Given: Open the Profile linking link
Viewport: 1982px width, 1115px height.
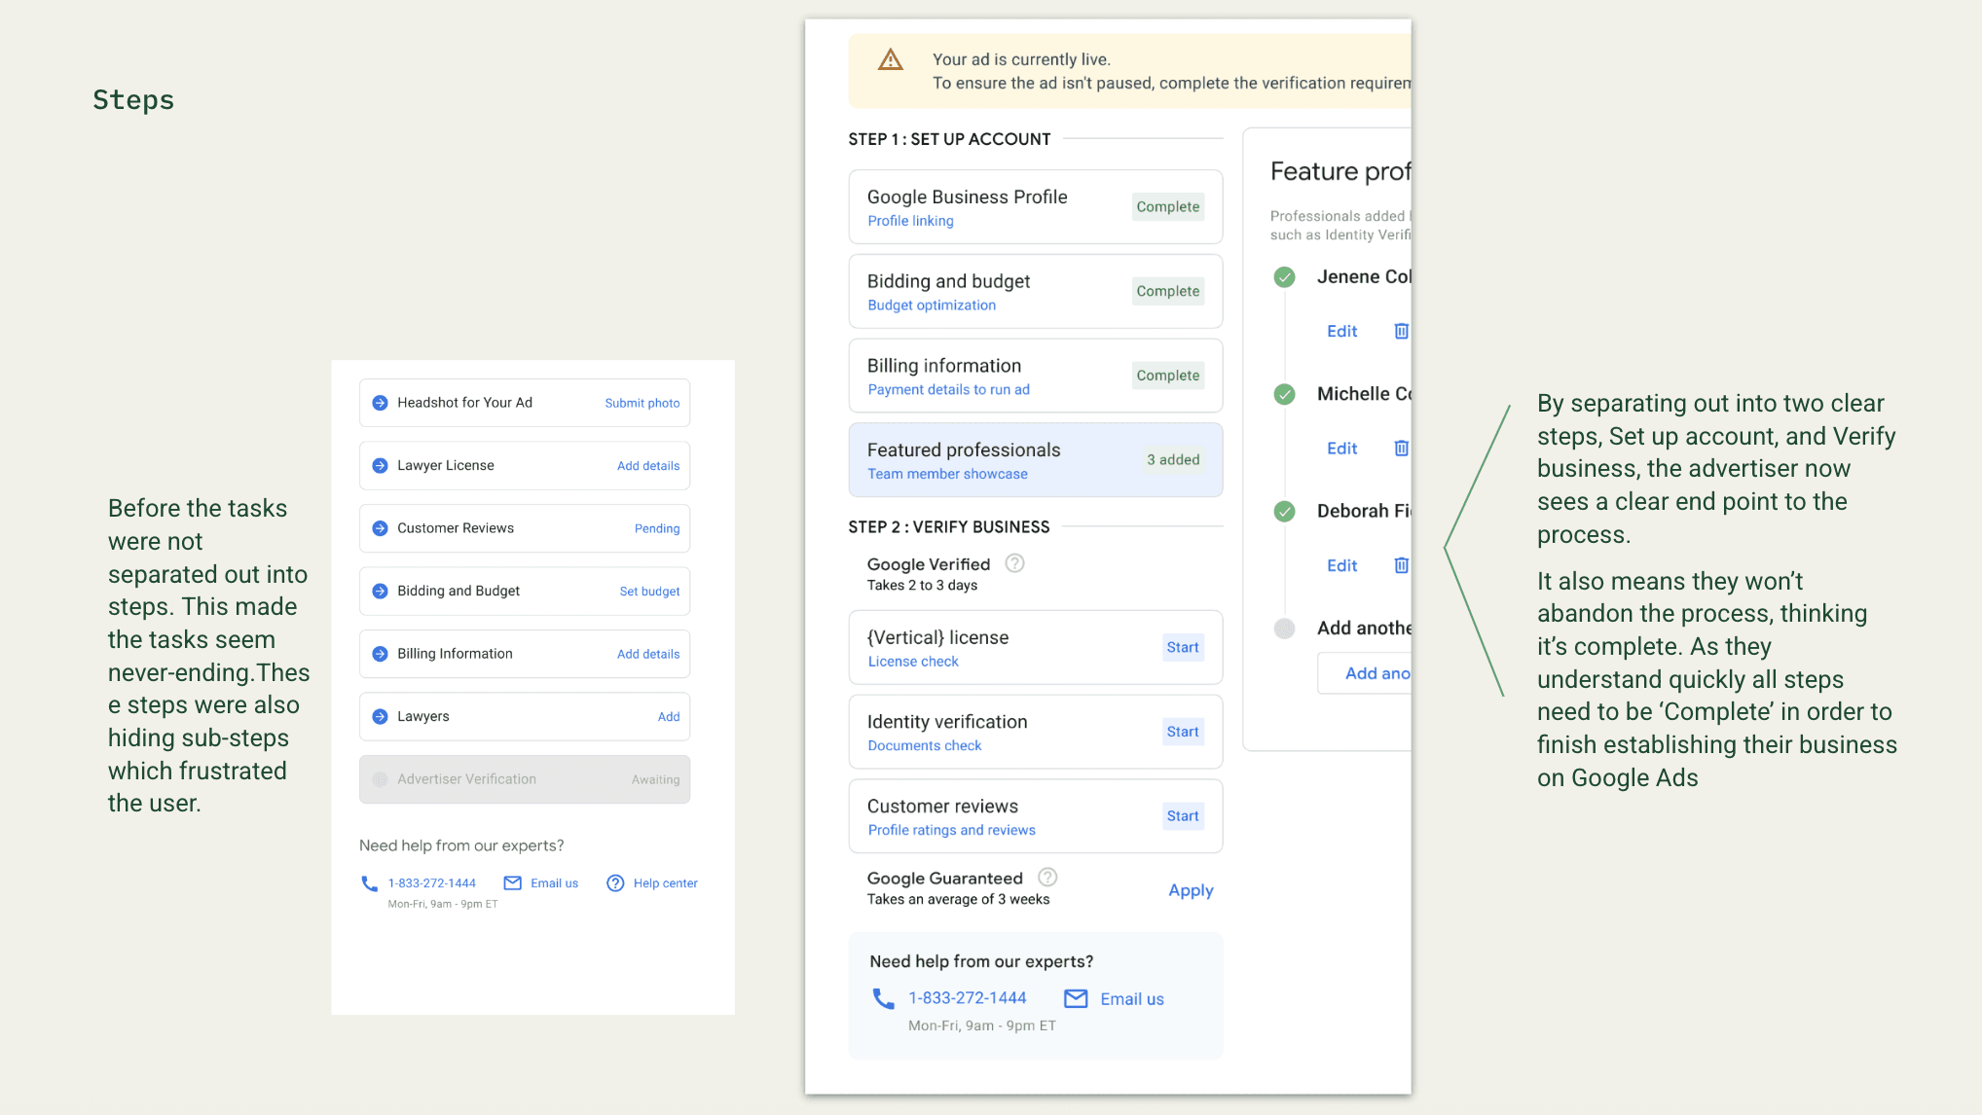Looking at the screenshot, I should pyautogui.click(x=910, y=221).
